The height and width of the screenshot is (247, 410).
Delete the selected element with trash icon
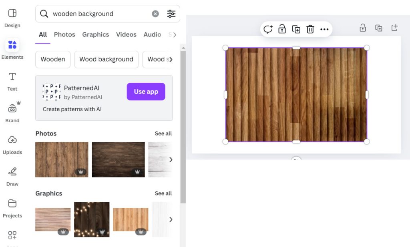[310, 29]
